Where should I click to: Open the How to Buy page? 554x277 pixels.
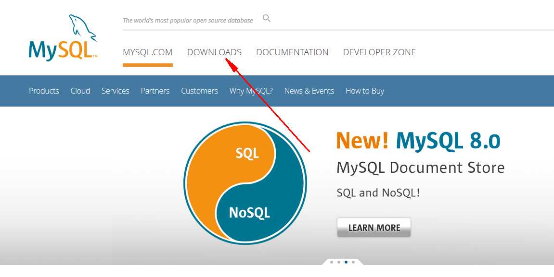coord(365,91)
